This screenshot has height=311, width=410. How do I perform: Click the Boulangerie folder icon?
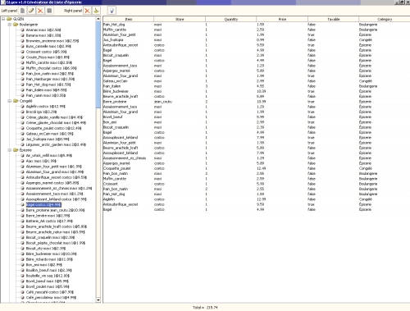coord(16,25)
